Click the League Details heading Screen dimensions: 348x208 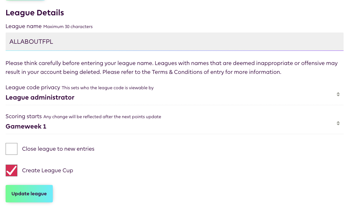pyautogui.click(x=35, y=13)
